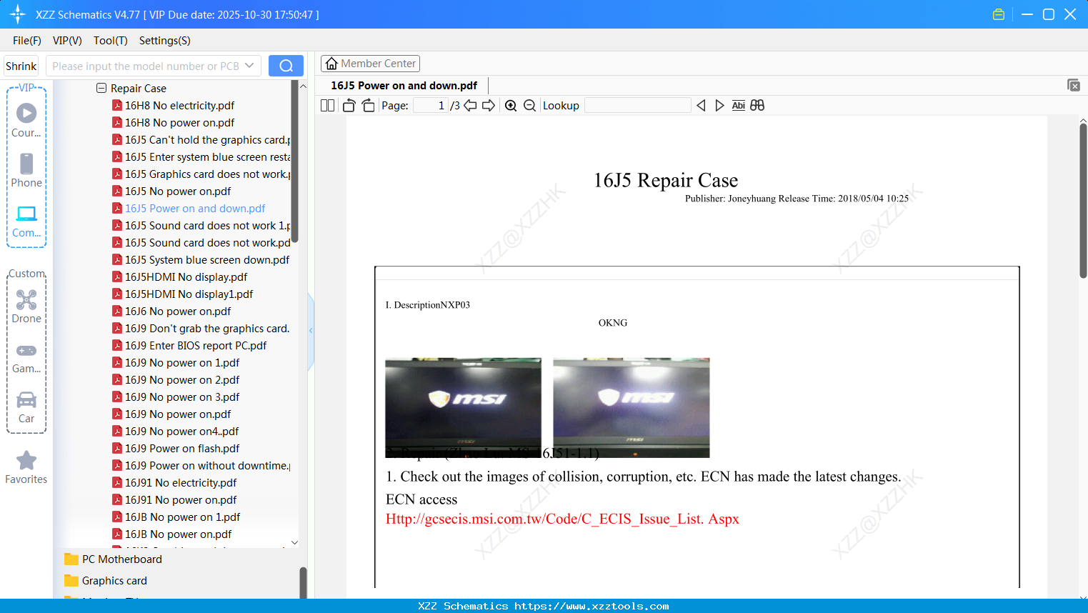Open 16J5 Graphics card does not work file
The image size is (1088, 613).
201,174
